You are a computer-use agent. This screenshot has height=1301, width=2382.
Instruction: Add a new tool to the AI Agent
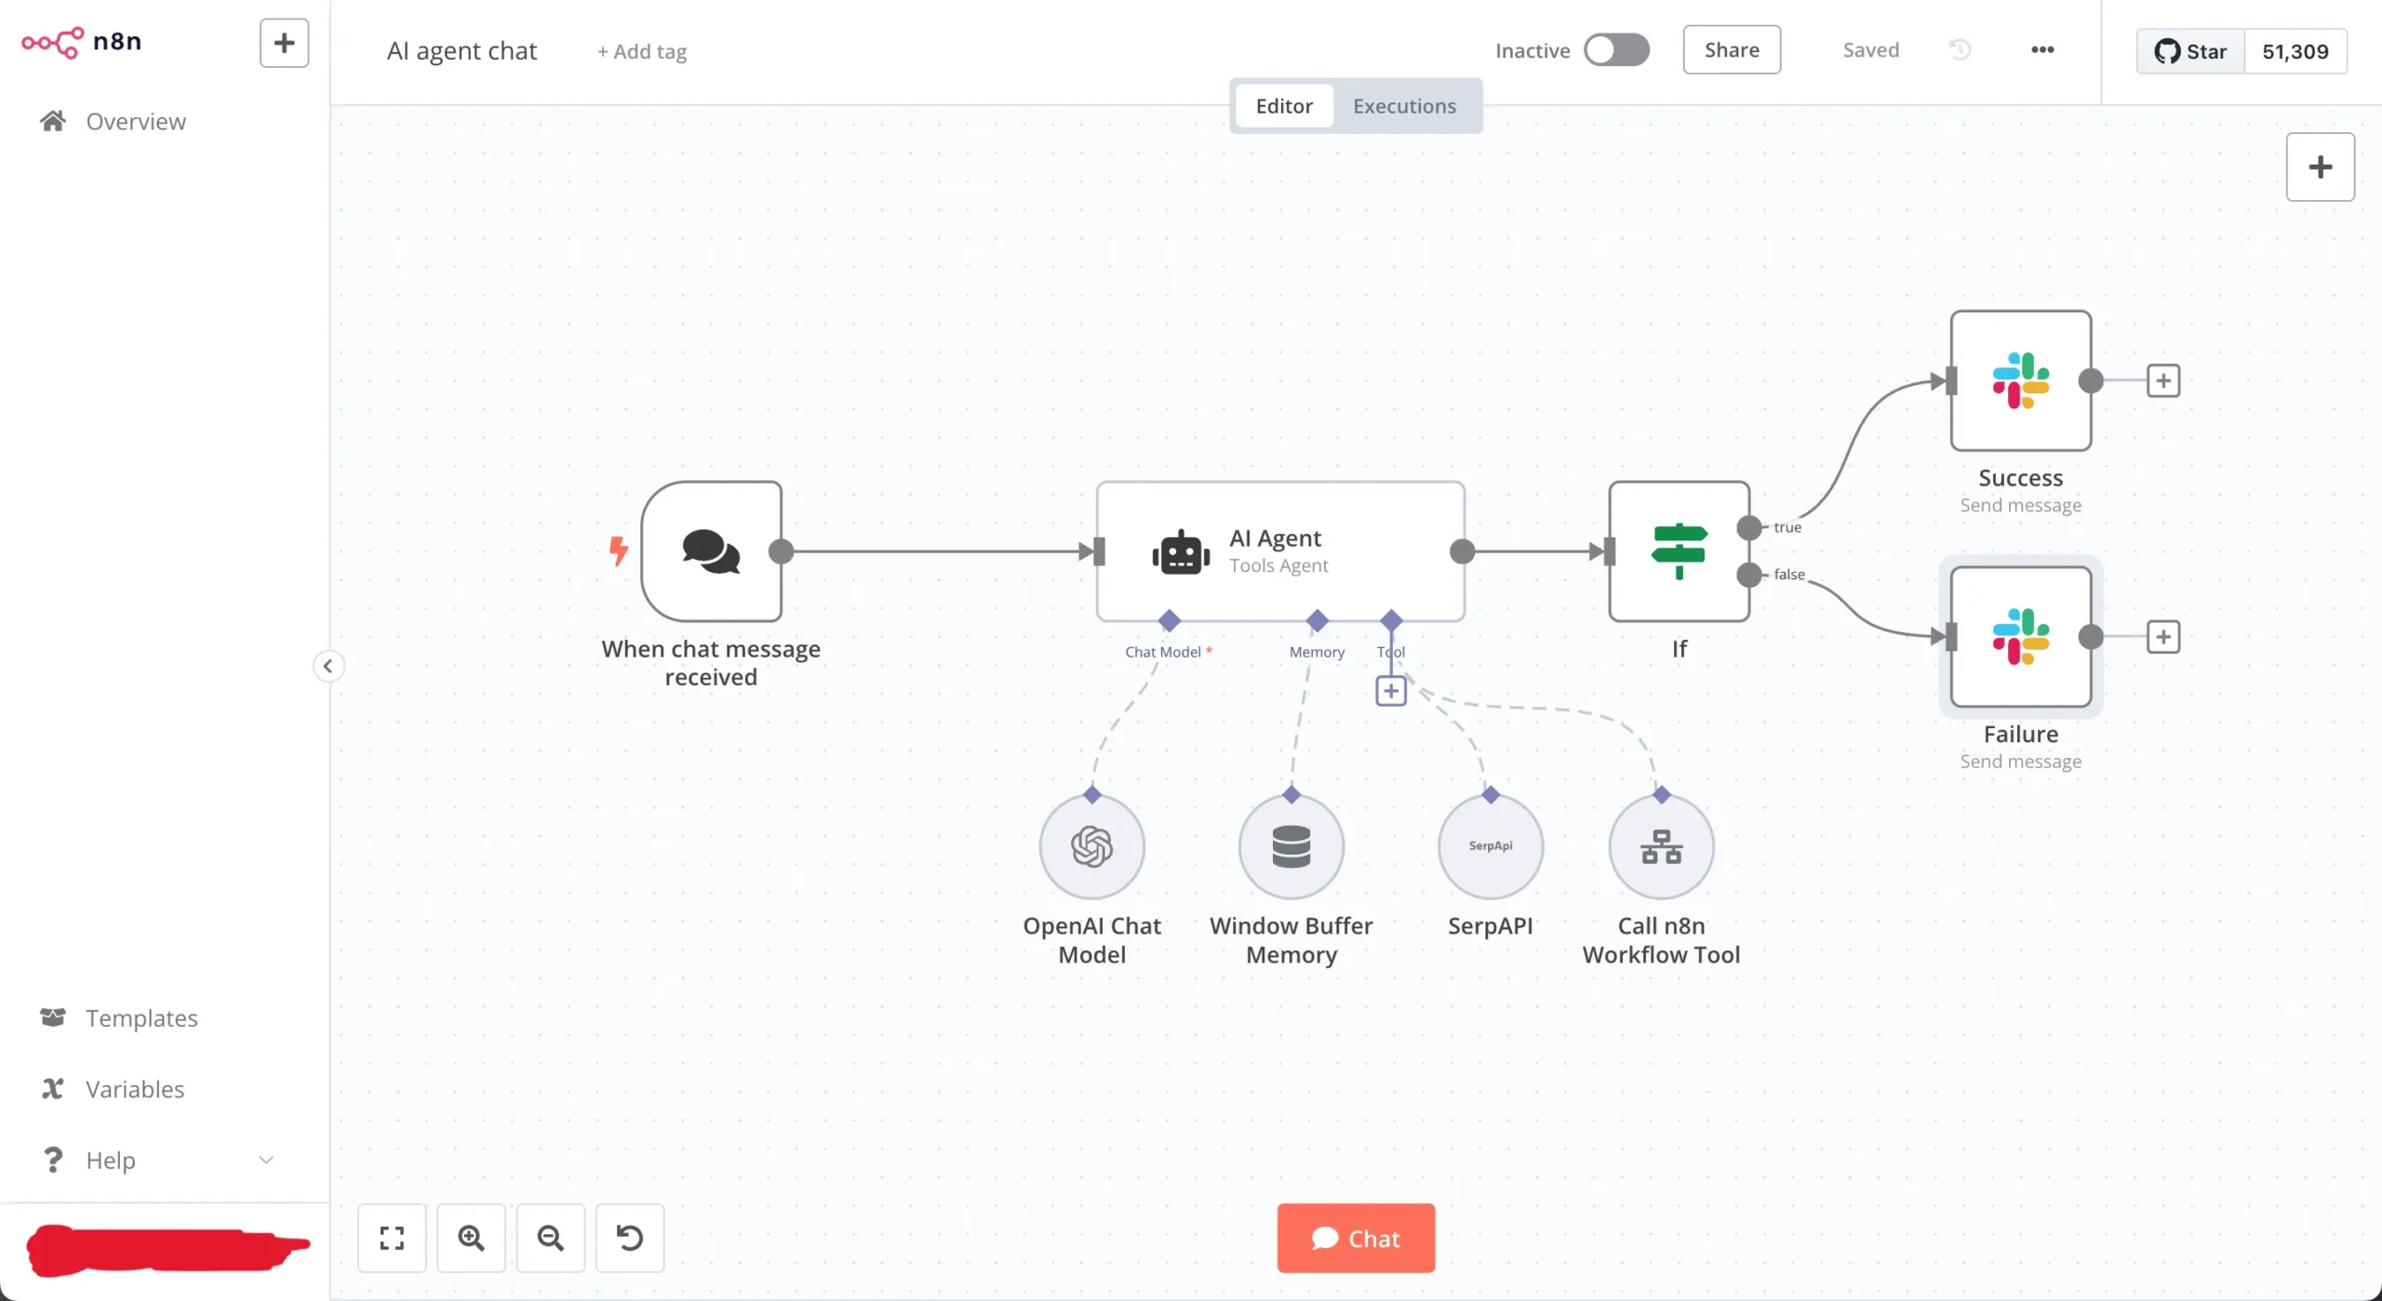(x=1390, y=689)
